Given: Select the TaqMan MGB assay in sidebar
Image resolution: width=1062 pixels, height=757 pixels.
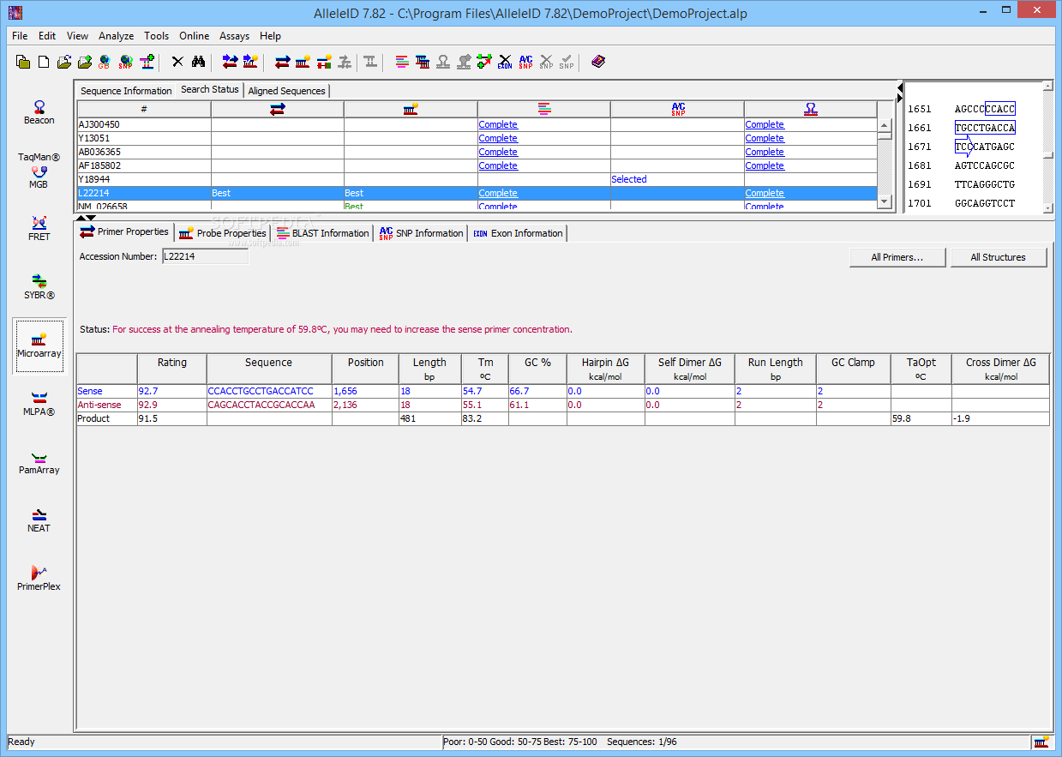Looking at the screenshot, I should point(39,171).
